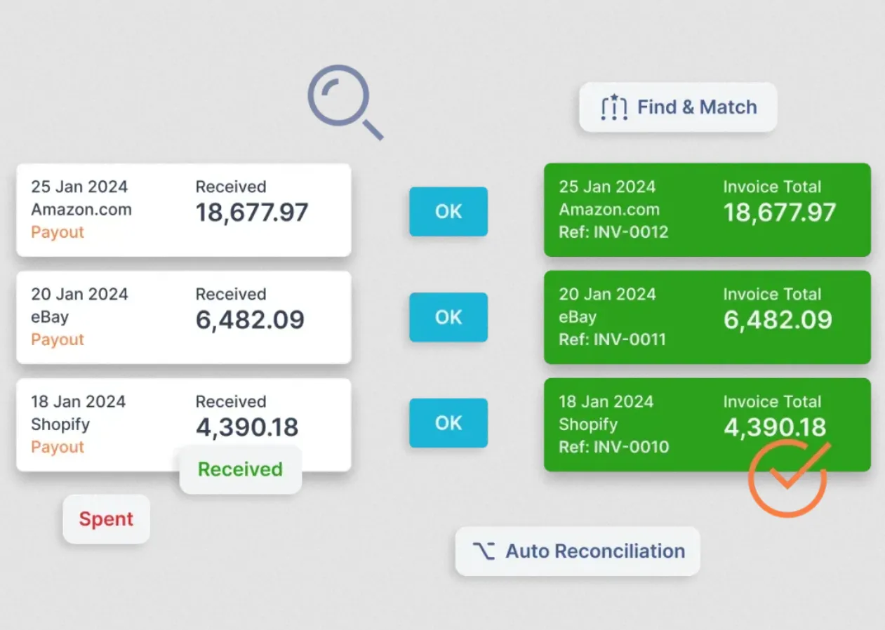Screen dimensions: 885x630
Task: Click the Auto Reconciliation button
Action: point(578,551)
